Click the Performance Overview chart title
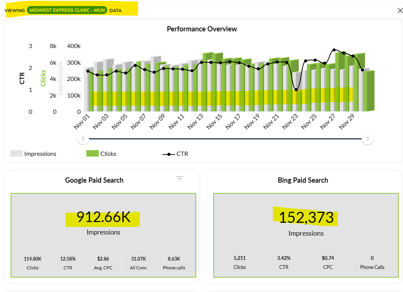403x292 pixels. point(202,29)
